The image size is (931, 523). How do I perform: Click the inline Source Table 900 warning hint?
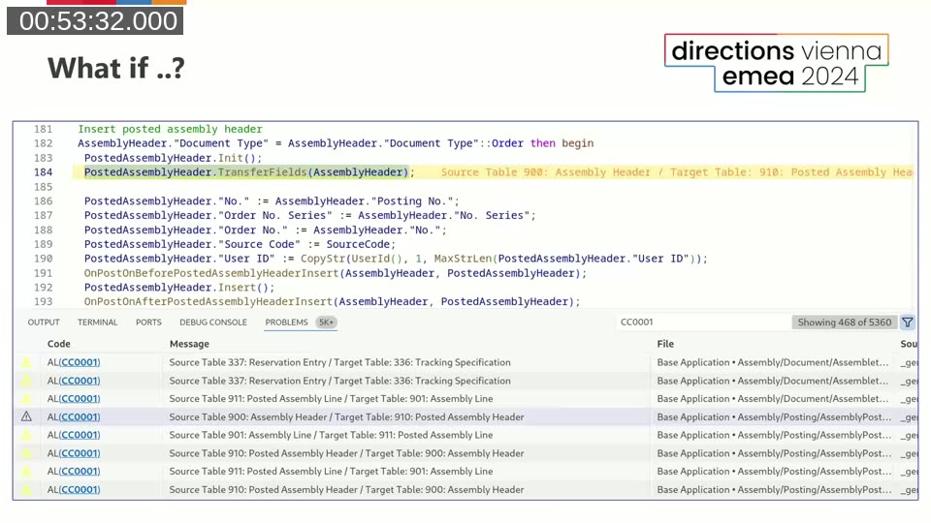[677, 172]
